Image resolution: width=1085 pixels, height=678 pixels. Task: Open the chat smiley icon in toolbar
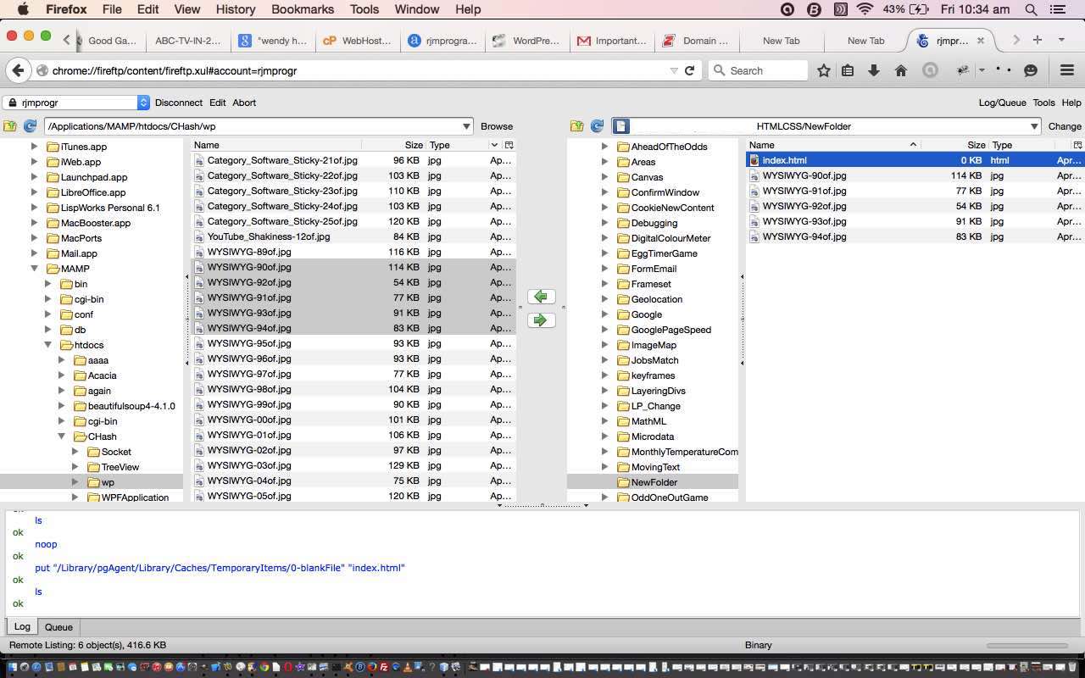[1031, 70]
